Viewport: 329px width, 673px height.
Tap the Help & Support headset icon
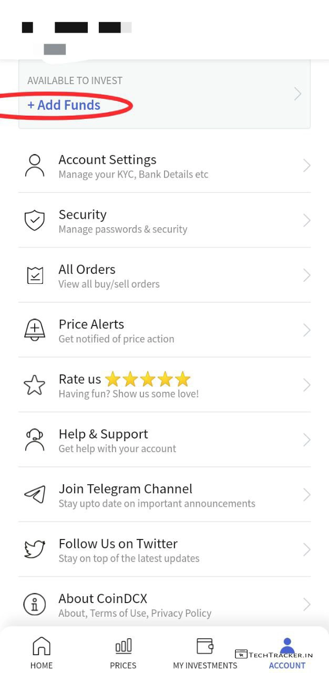coord(35,440)
